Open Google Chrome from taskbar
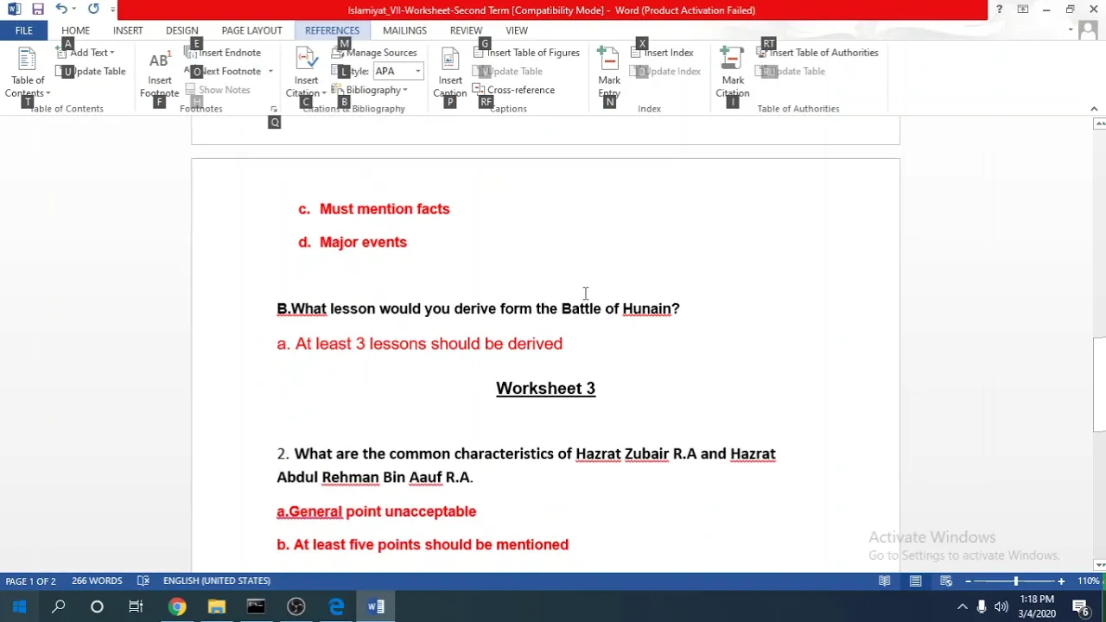 tap(176, 606)
